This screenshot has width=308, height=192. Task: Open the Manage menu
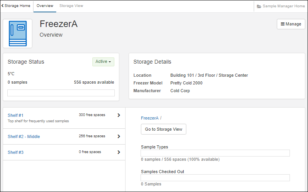[x=291, y=24]
